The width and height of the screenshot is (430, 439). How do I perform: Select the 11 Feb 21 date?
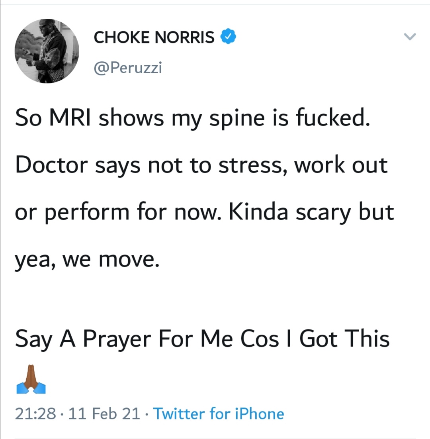[104, 414]
